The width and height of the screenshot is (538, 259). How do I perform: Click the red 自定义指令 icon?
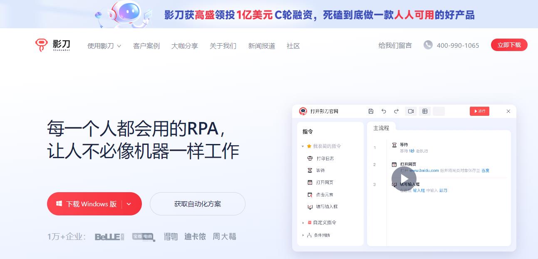point(309,222)
